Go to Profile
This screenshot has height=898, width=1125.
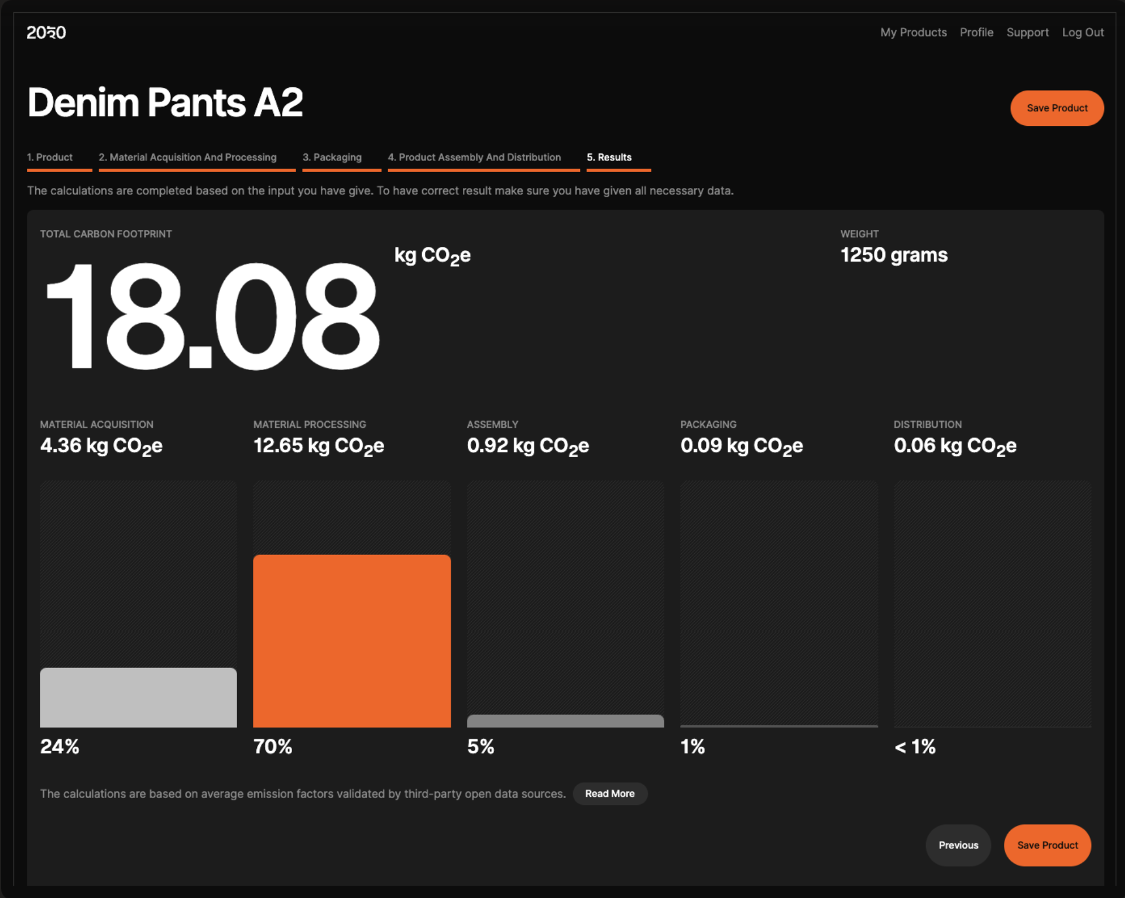tap(976, 32)
